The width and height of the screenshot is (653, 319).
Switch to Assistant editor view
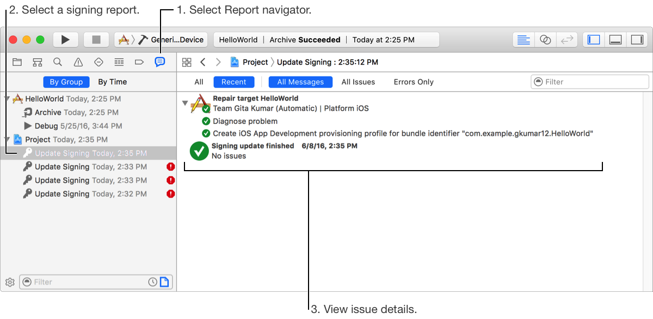545,40
